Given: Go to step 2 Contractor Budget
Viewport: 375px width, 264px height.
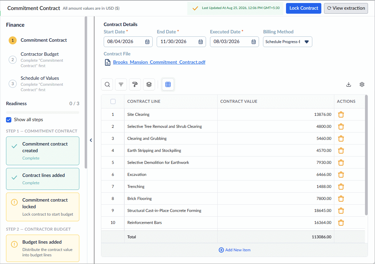Looking at the screenshot, I should [x=36, y=60].
